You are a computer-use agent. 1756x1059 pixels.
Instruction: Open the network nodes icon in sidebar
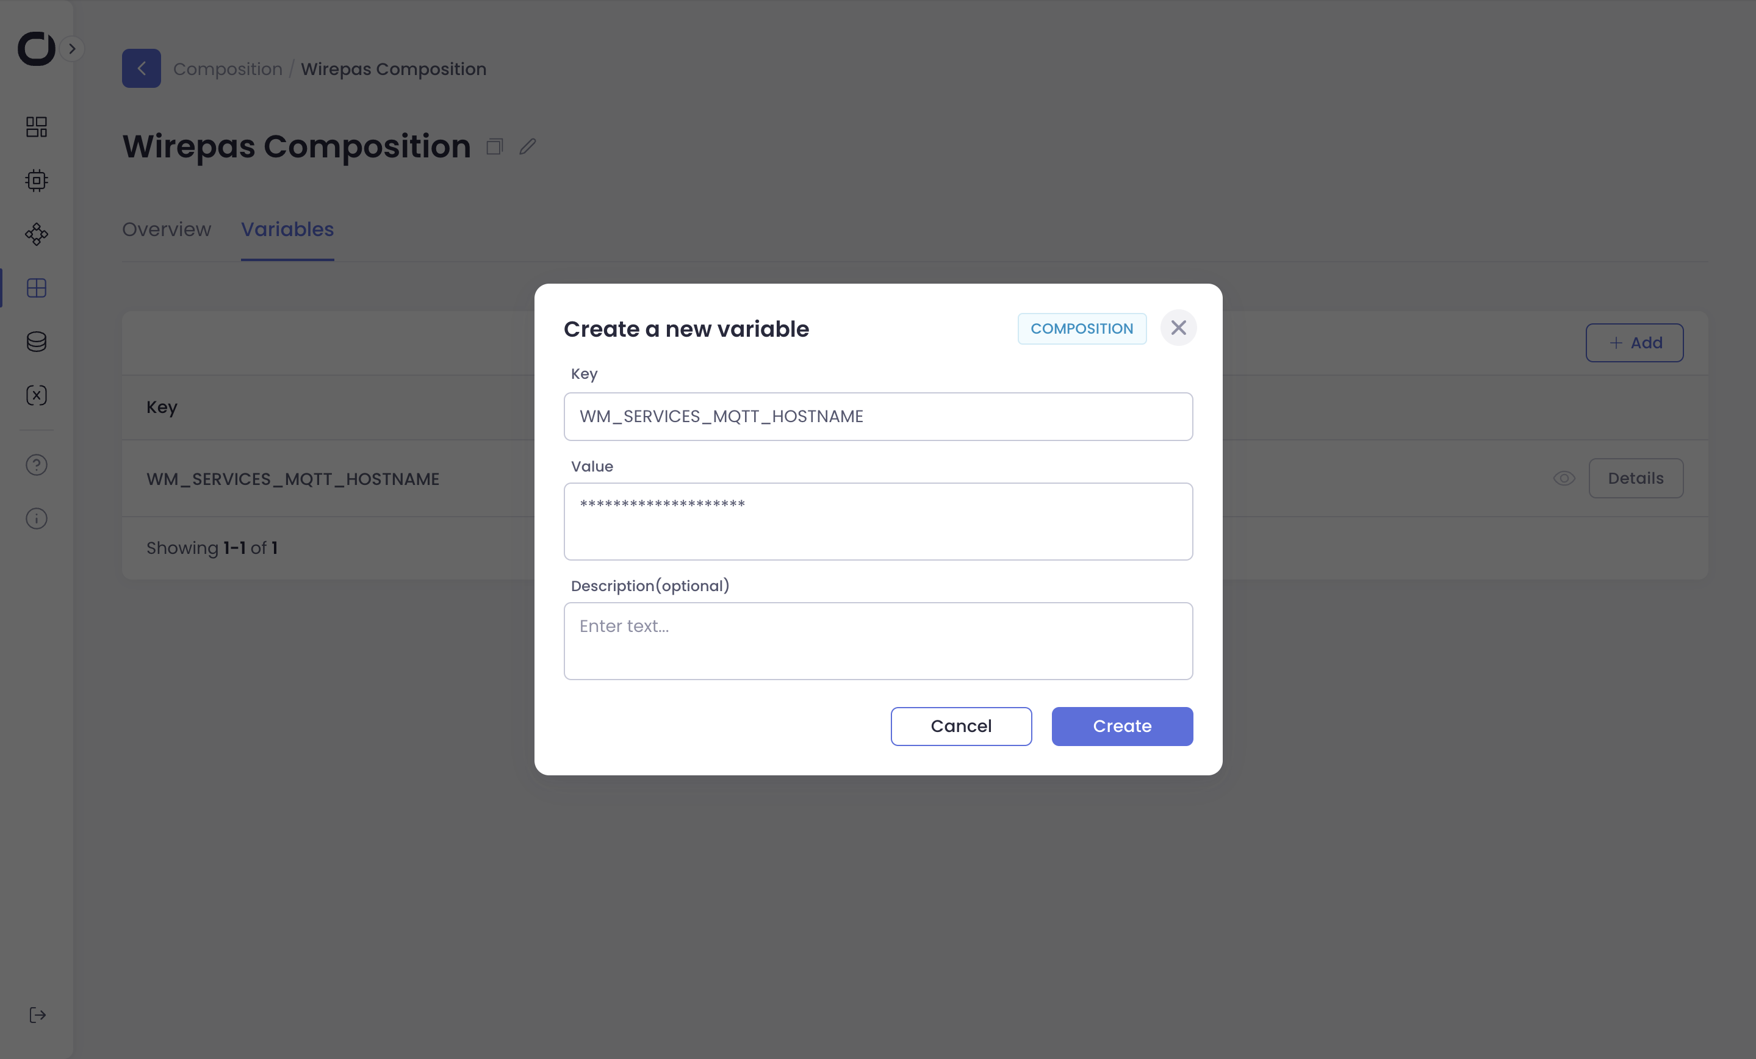[37, 234]
